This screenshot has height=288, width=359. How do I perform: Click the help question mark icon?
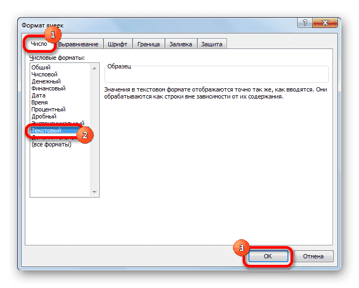click(x=305, y=23)
